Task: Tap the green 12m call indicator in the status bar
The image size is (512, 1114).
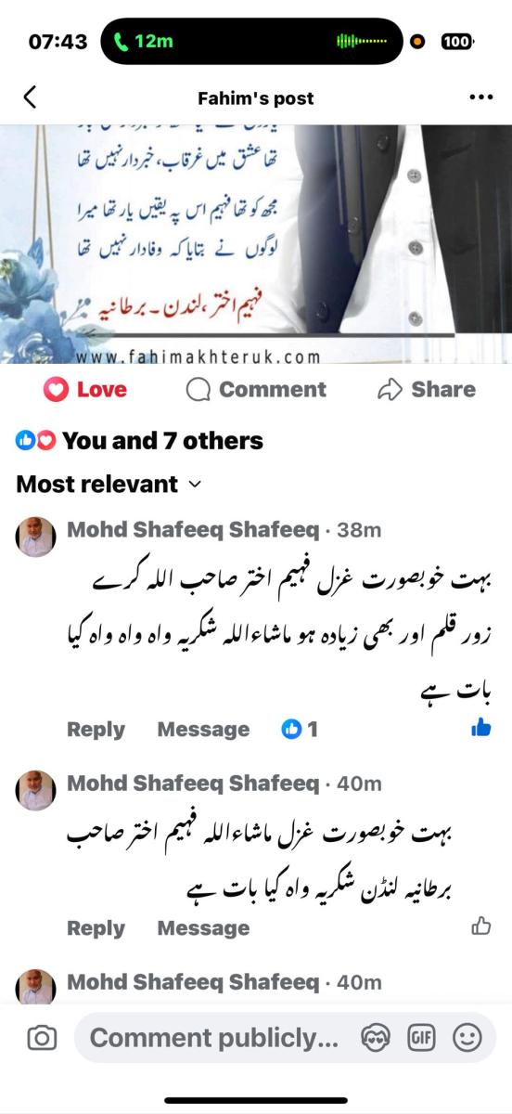Action: [143, 42]
